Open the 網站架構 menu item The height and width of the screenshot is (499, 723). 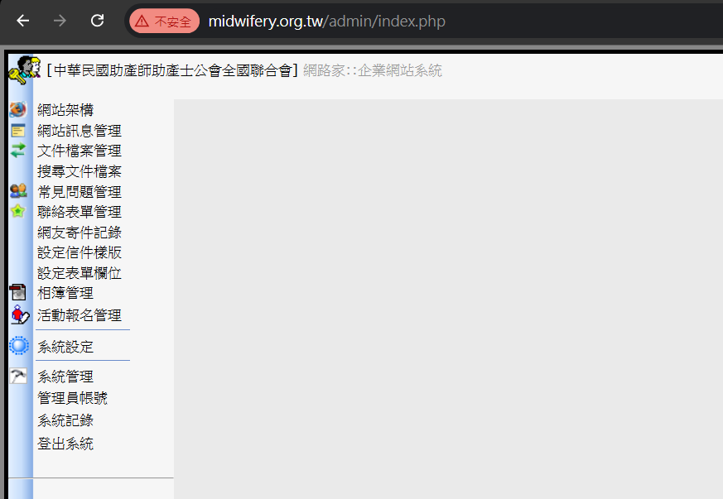(65, 110)
